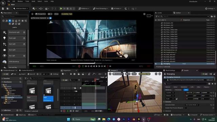The image size is (217, 122).
Task: Open the Platforms dropdown
Action: pos(84,8)
